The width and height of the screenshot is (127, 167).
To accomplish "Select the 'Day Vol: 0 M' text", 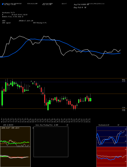I will [x=80, y=7].
